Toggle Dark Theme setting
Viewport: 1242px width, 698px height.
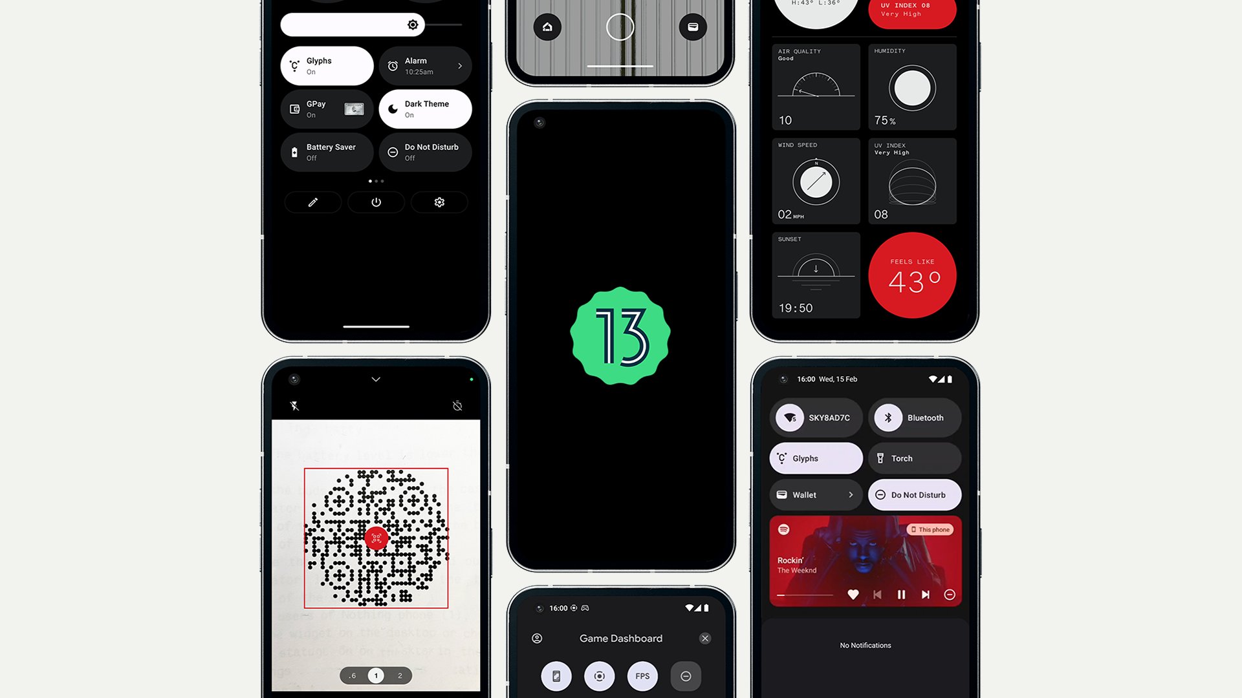point(425,109)
